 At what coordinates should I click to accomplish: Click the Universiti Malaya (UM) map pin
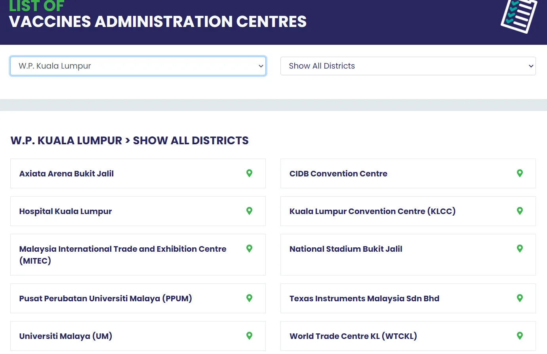point(249,336)
